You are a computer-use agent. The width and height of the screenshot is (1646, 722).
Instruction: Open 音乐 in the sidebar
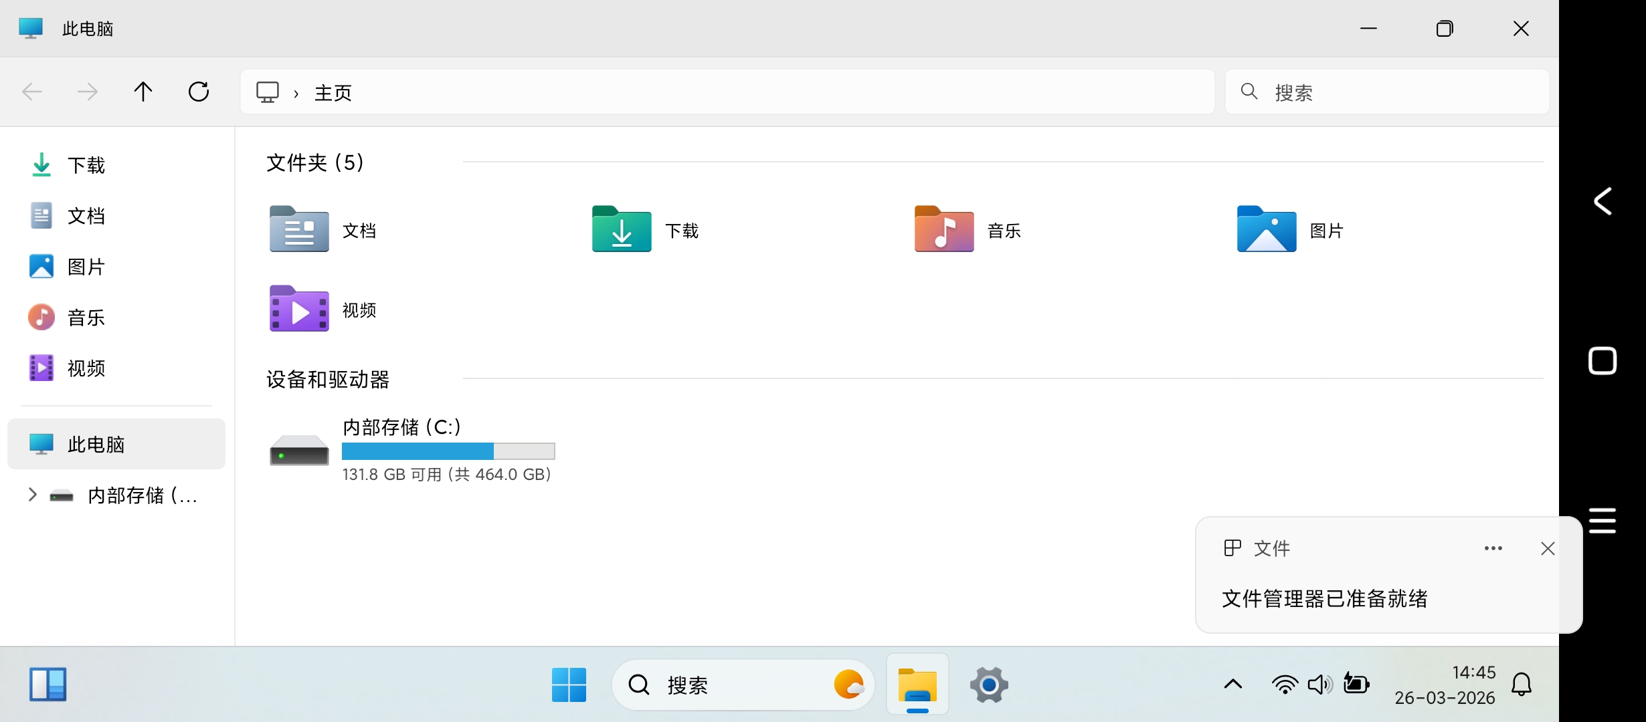coord(116,318)
